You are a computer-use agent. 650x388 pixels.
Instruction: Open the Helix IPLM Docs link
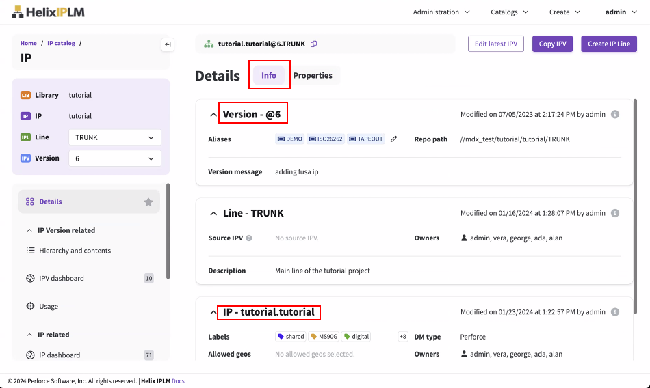coord(178,381)
